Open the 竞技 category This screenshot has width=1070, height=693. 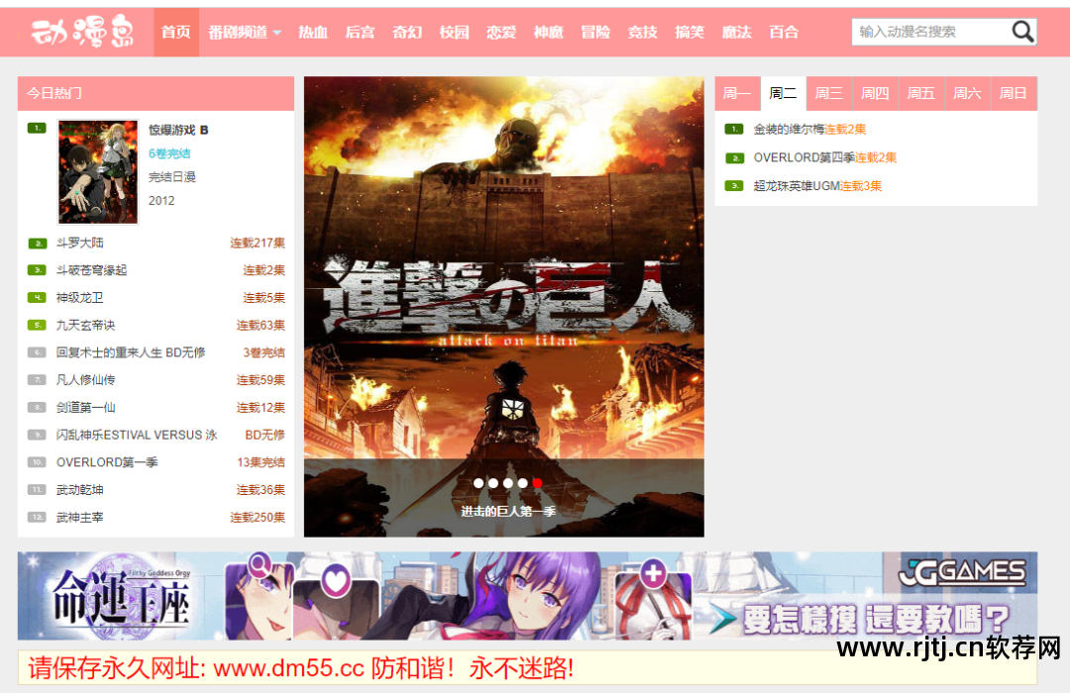click(x=642, y=32)
